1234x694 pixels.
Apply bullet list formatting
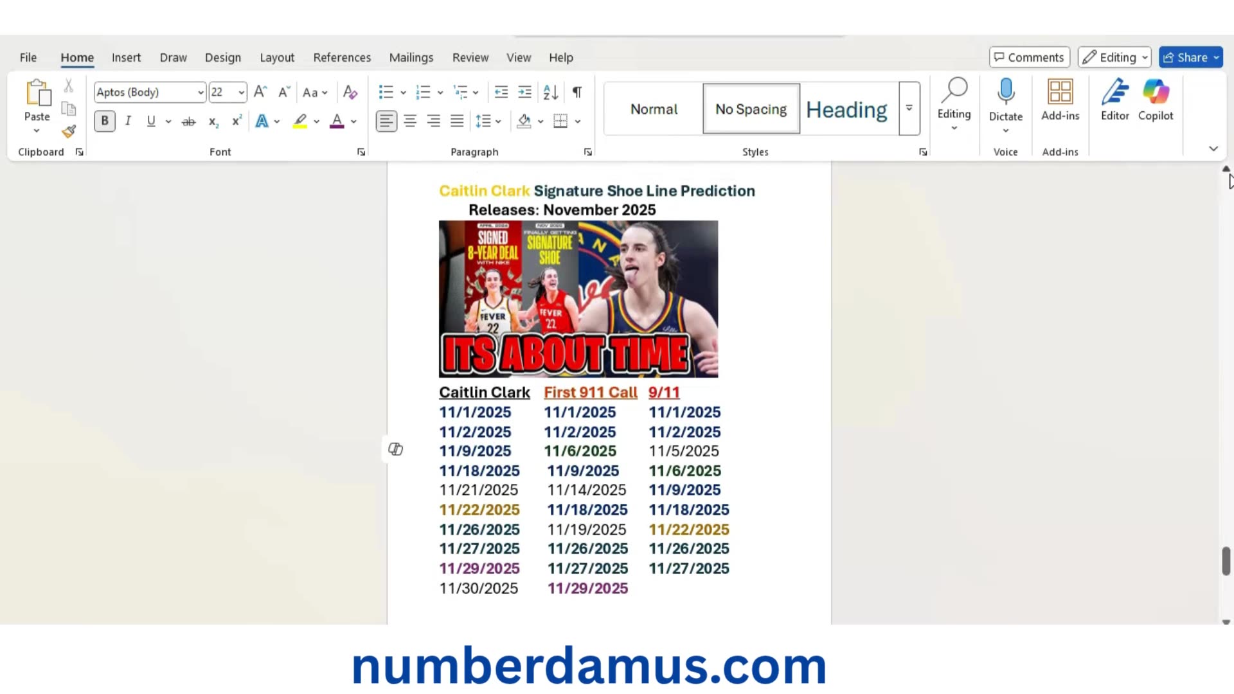(x=386, y=93)
